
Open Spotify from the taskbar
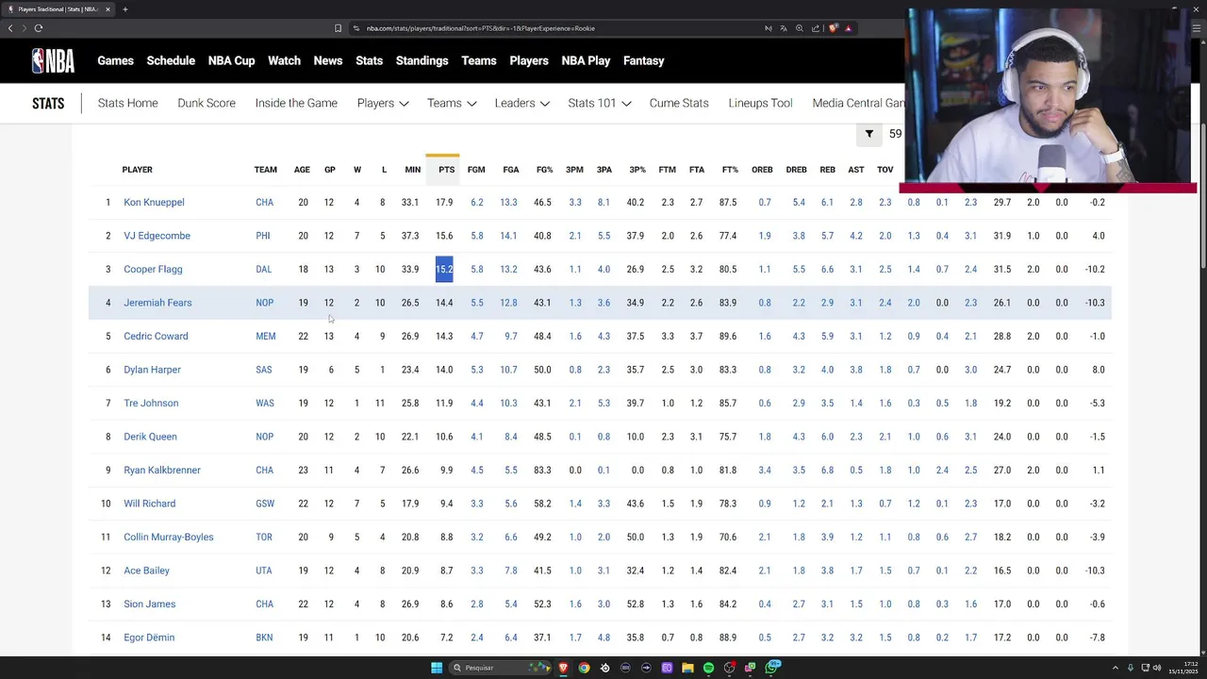pos(708,668)
